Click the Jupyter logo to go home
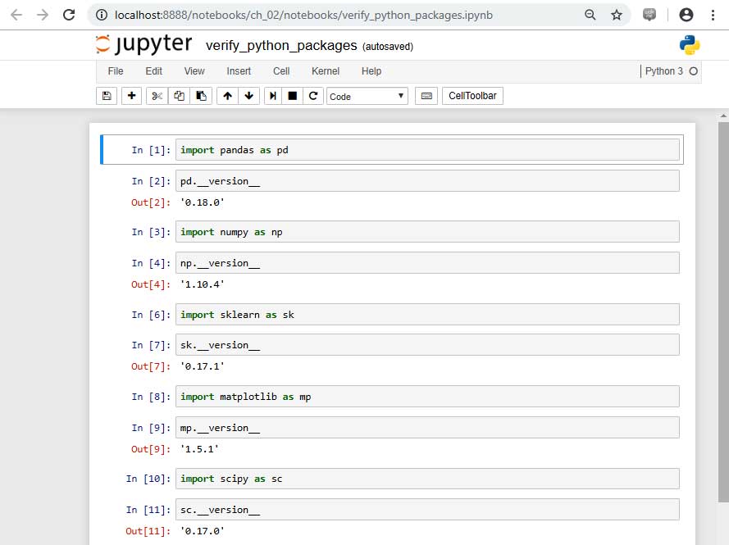This screenshot has width=729, height=545. [x=144, y=45]
